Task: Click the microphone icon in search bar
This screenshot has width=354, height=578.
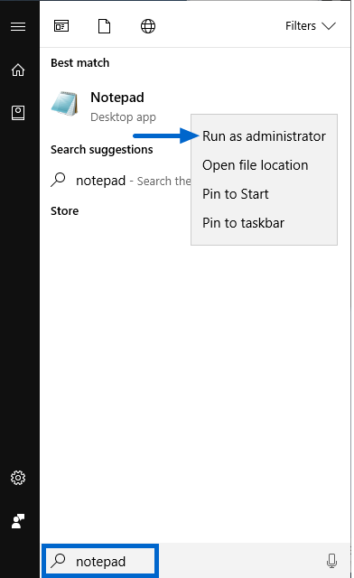Action: click(331, 561)
